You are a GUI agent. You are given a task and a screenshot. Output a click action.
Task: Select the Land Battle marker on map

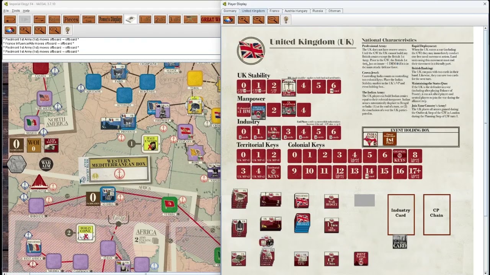(x=51, y=145)
